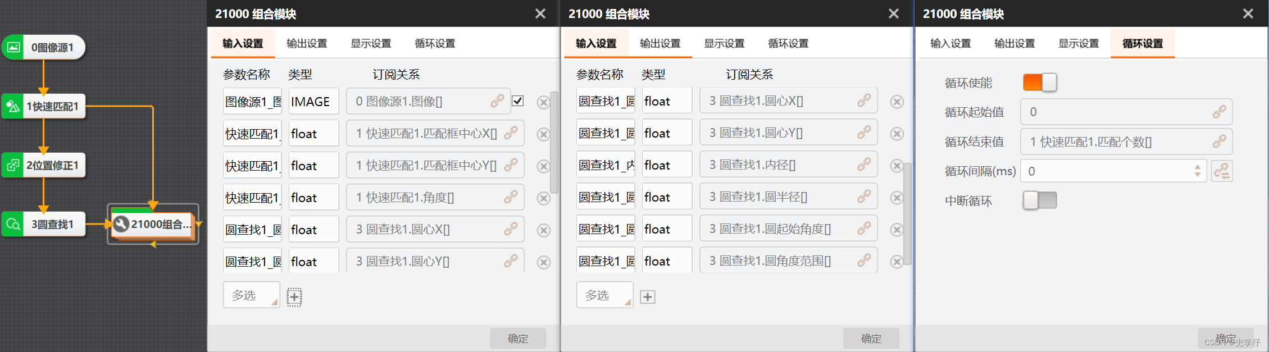
Task: Click the 循环起始值 input field
Action: pyautogui.click(x=1126, y=112)
